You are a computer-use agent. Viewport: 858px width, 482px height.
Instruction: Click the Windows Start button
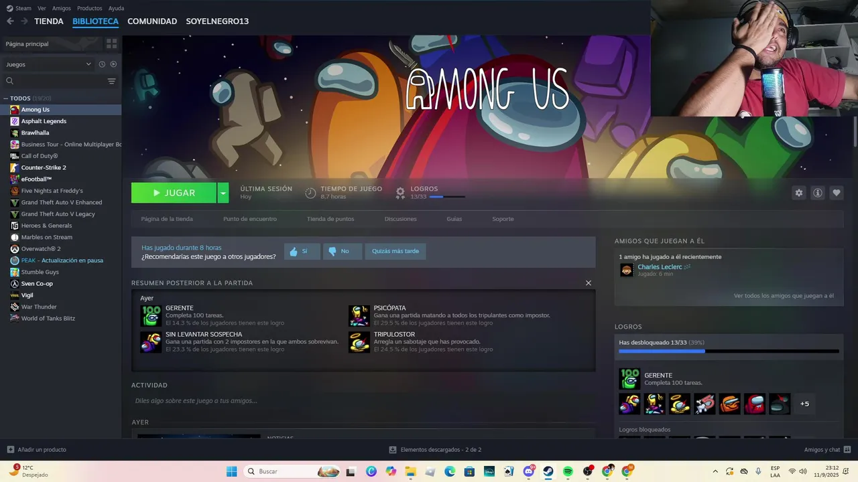coord(232,471)
